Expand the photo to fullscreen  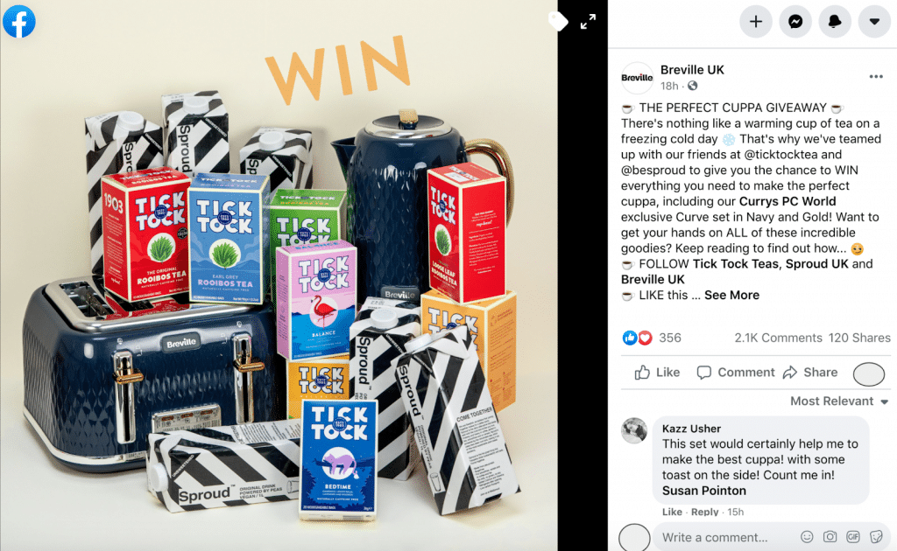[x=588, y=22]
